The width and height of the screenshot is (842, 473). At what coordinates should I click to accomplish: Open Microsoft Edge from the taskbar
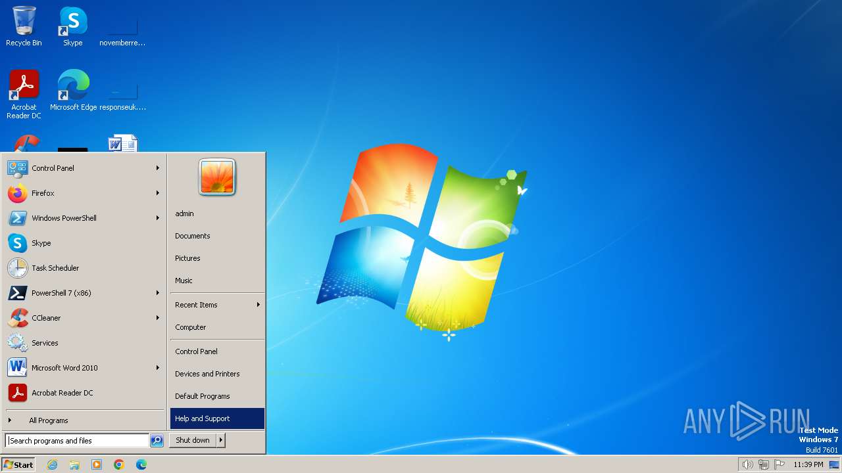(141, 464)
